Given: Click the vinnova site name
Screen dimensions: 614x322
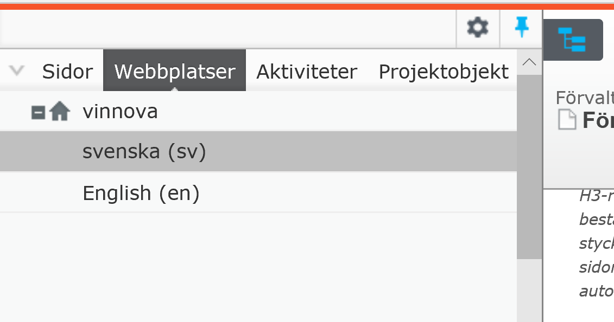Looking at the screenshot, I should click(x=120, y=110).
